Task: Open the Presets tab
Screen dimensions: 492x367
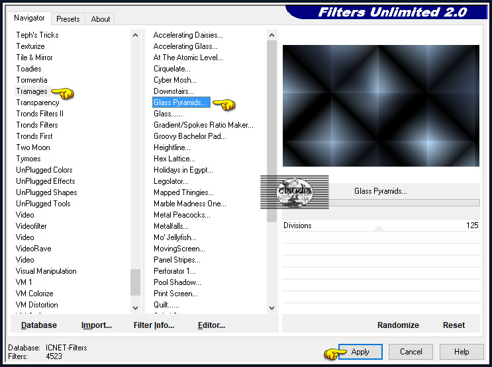Action: (x=68, y=19)
